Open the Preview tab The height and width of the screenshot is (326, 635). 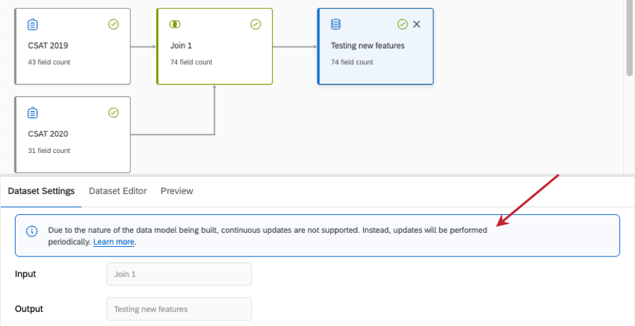177,191
